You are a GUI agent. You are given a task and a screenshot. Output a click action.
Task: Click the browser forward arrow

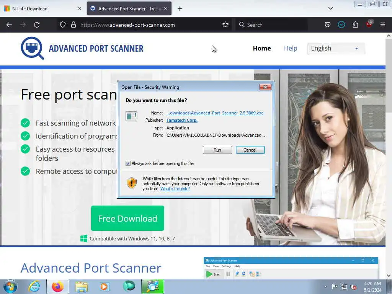23,25
